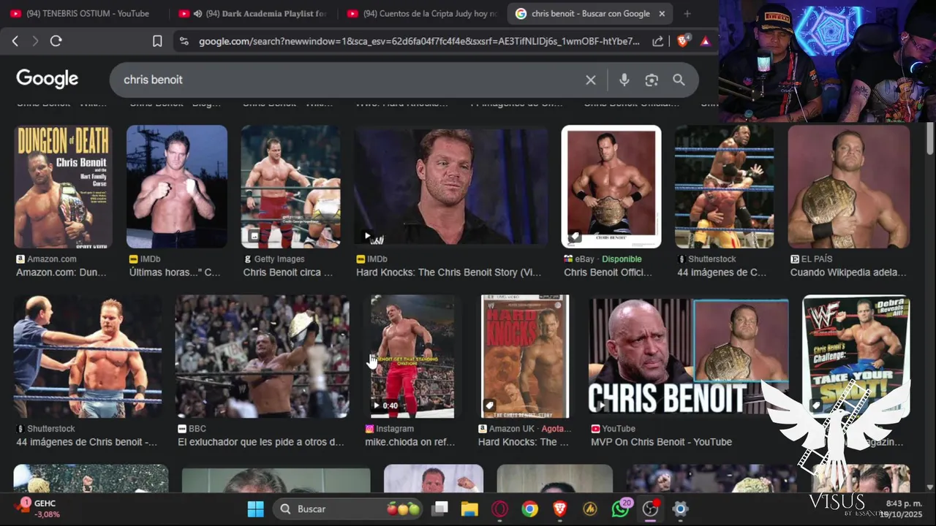Launch Opera from the taskbar
The height and width of the screenshot is (526, 936).
point(500,508)
